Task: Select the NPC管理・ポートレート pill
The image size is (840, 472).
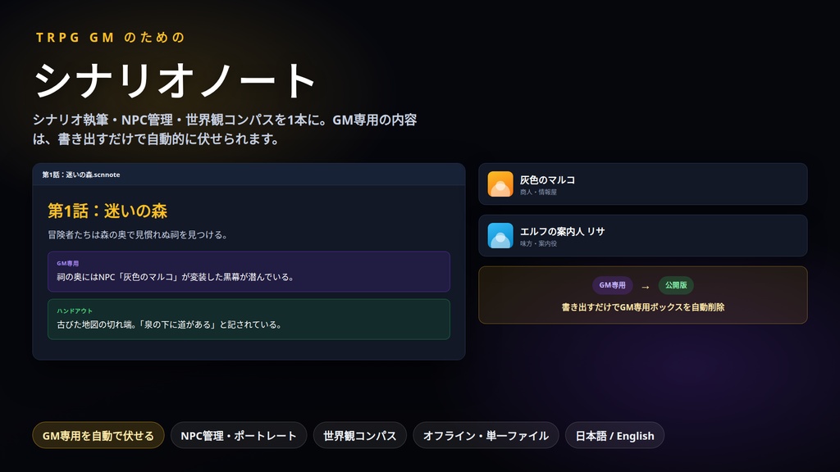Action: tap(239, 436)
